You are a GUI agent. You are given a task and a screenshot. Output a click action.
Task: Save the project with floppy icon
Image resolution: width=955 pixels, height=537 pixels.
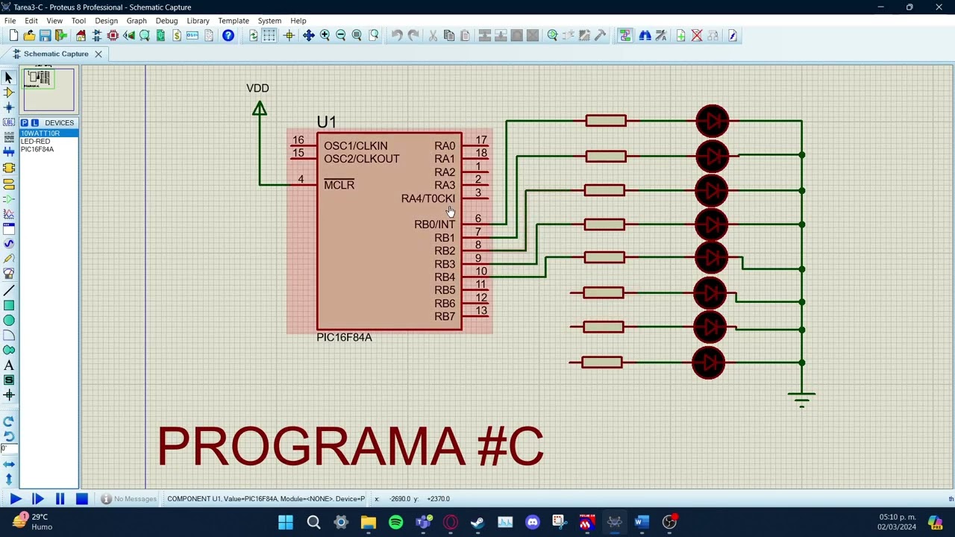45,36
